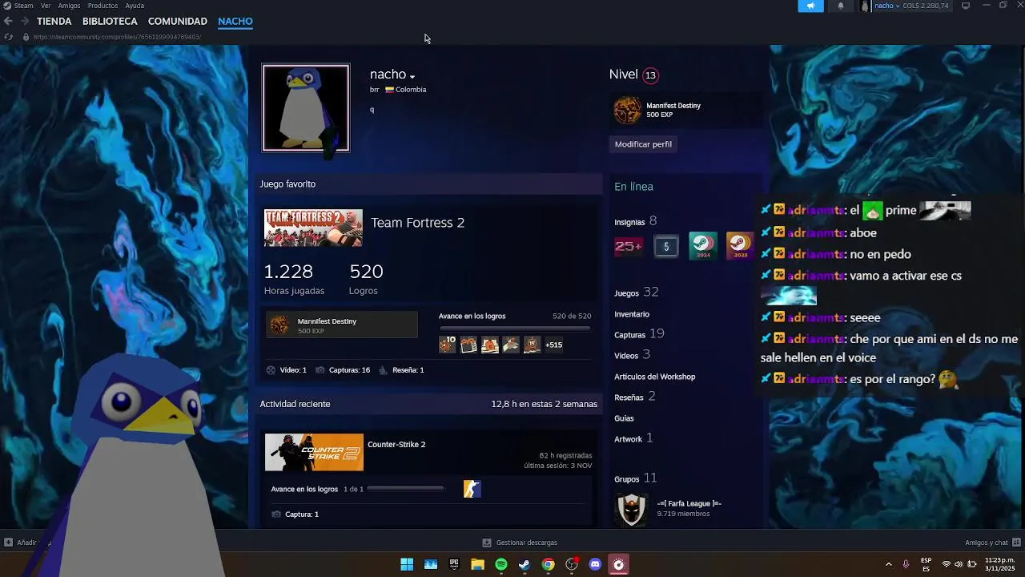Open the Amigos menu
Image resolution: width=1025 pixels, height=577 pixels.
[x=69, y=6]
